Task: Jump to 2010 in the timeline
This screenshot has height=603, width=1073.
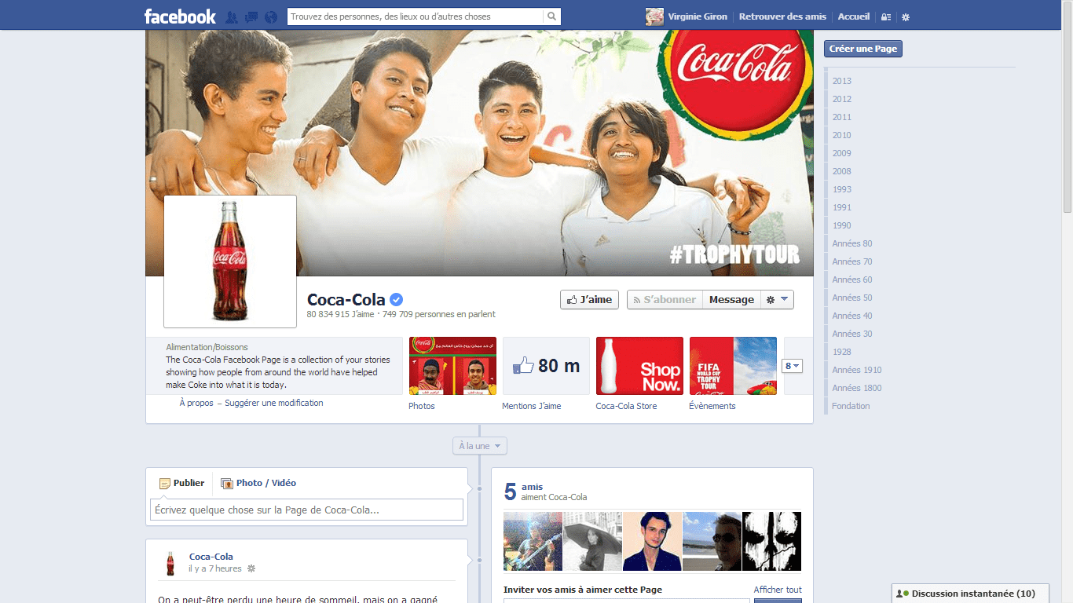Action: 842,135
